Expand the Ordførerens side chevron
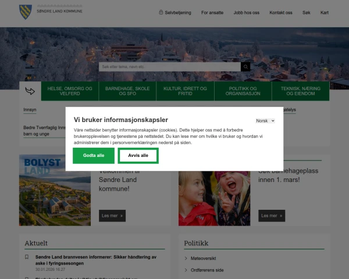349x279 pixels. (186, 270)
